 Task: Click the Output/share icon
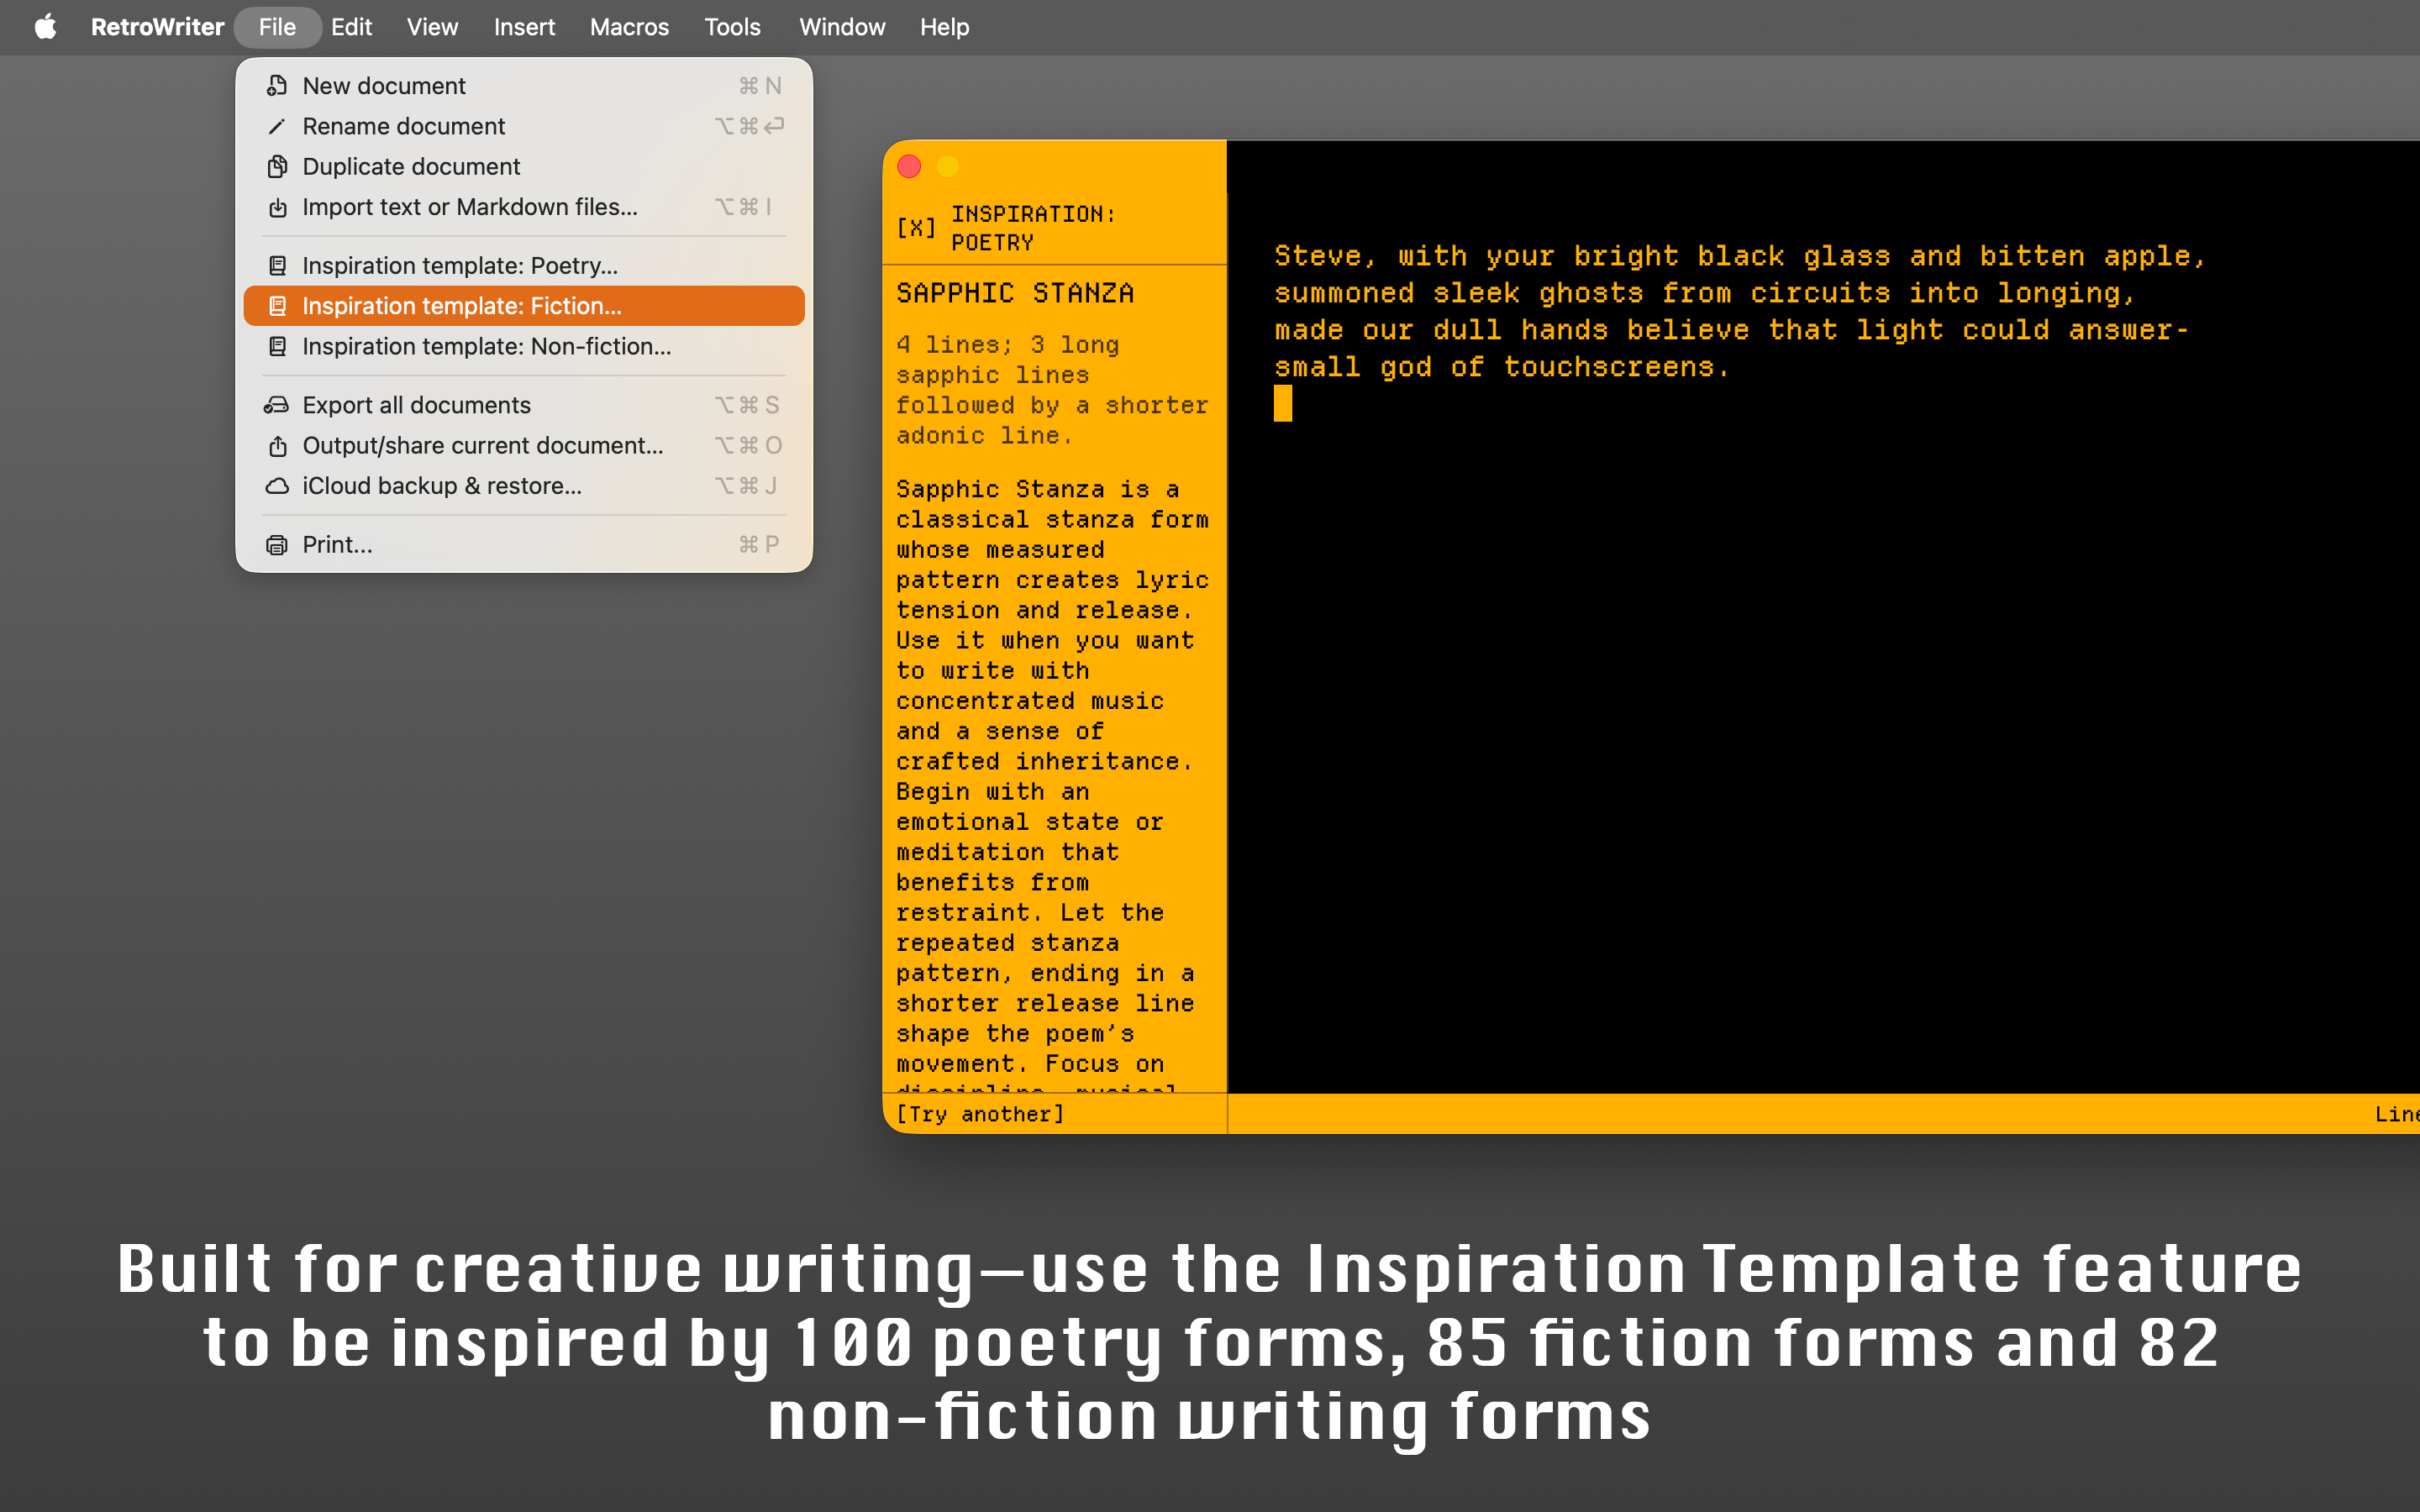point(277,445)
